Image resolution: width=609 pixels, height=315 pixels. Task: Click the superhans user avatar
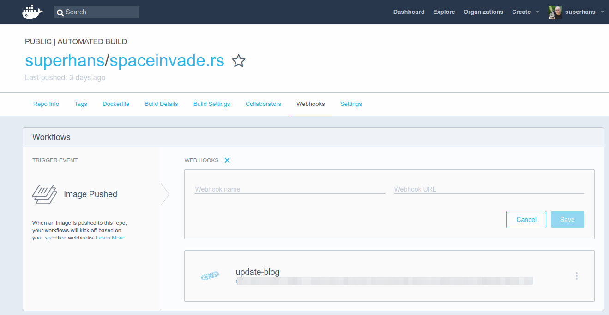pyautogui.click(x=555, y=12)
